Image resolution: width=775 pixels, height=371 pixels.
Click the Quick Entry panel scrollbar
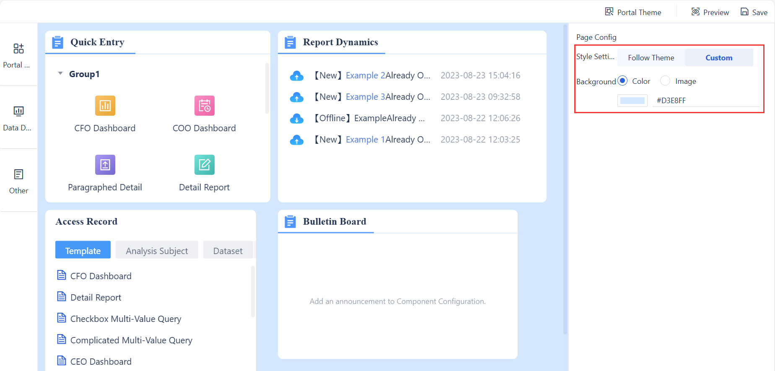click(x=267, y=88)
